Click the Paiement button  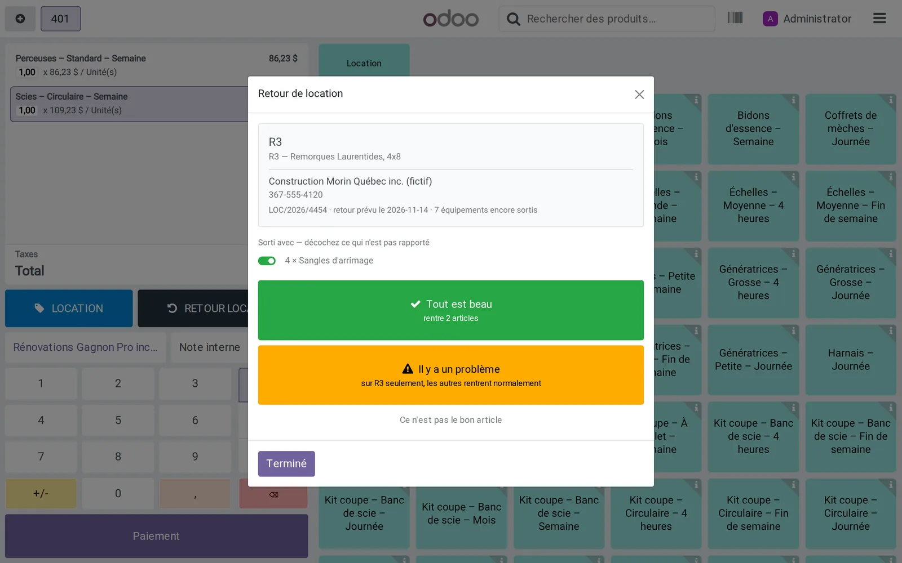156,536
